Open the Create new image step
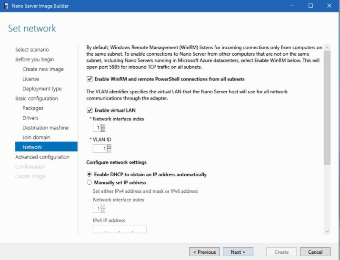Image resolution: width=340 pixels, height=260 pixels. tap(43, 69)
